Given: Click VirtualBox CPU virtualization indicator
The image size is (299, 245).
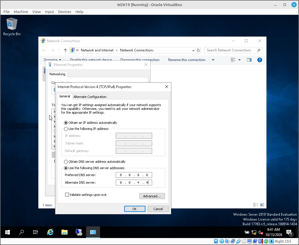Looking at the screenshot, I should click(x=261, y=241).
